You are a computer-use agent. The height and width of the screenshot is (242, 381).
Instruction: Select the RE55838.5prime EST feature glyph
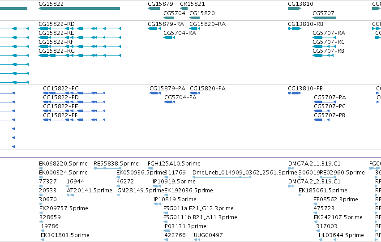(x=107, y=168)
